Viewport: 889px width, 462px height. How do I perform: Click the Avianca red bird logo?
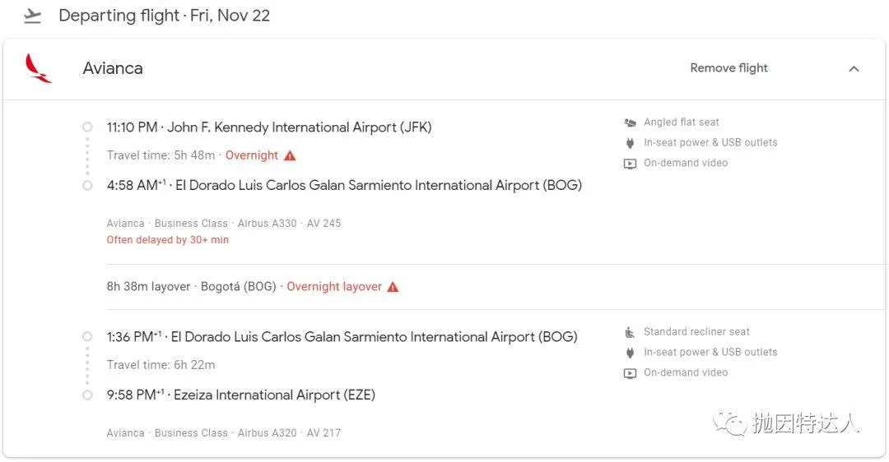click(38, 68)
